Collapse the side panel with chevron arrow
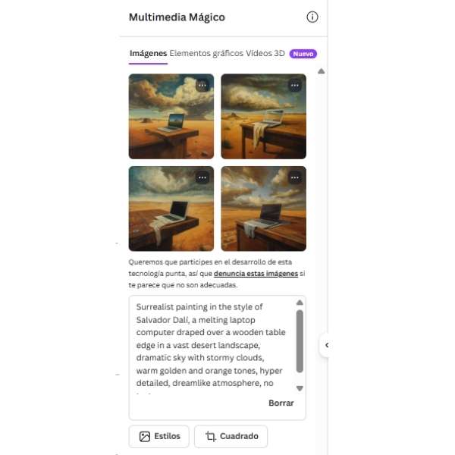Viewport: 455px width, 455px height. [x=327, y=345]
